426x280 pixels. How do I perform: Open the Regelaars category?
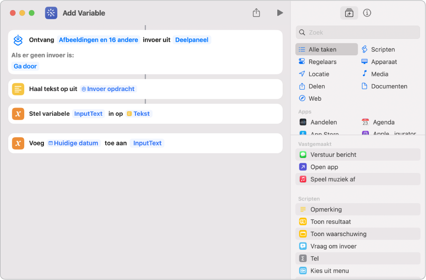322,62
